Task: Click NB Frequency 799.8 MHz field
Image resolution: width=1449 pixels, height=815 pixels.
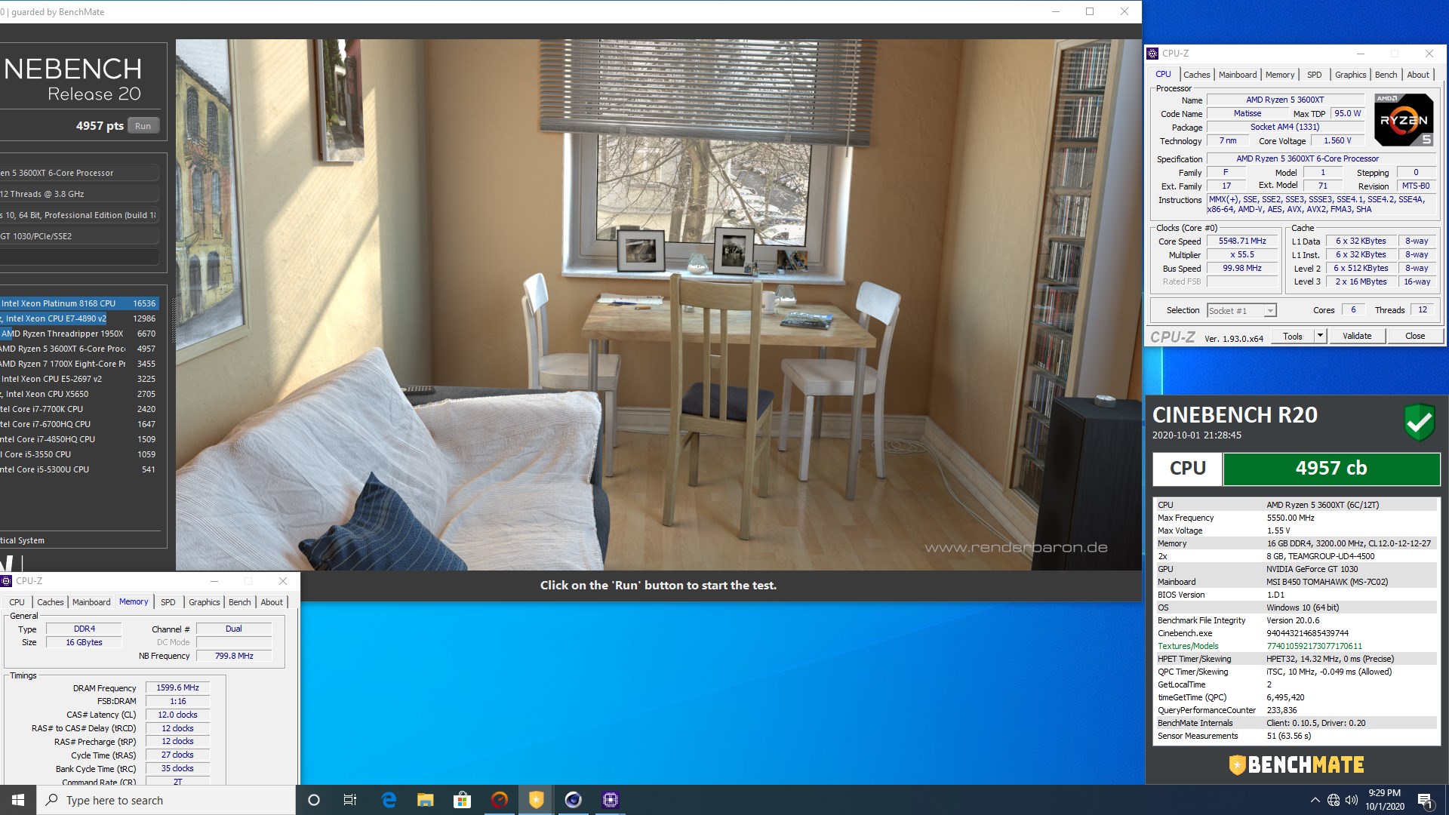Action: [x=234, y=657]
